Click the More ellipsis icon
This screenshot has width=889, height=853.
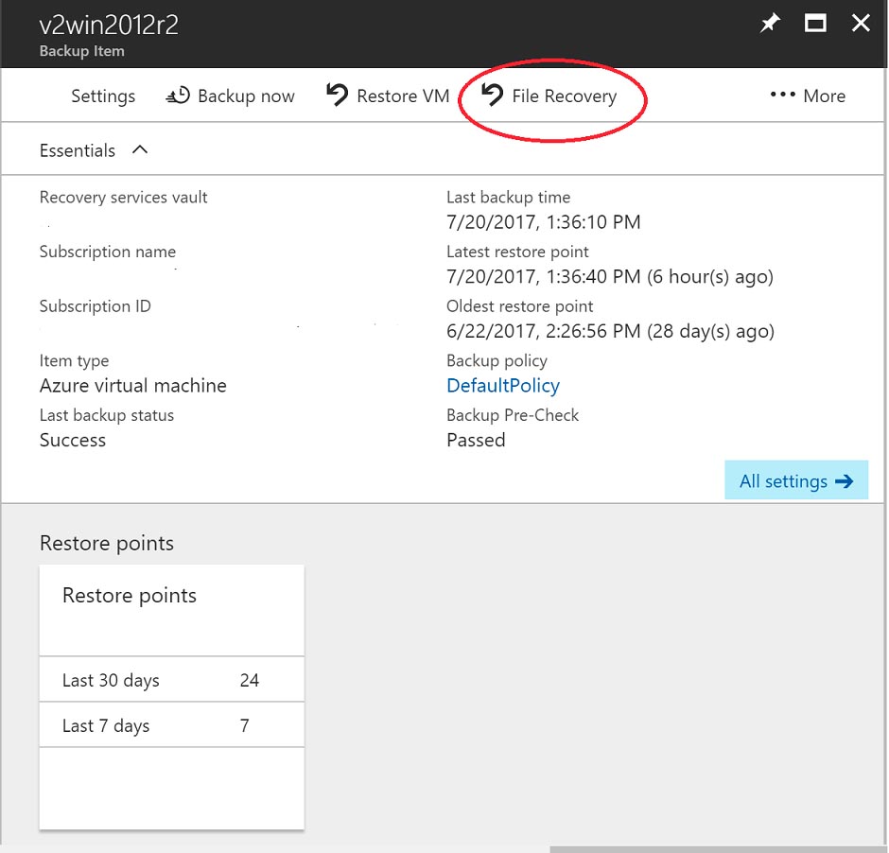click(781, 95)
